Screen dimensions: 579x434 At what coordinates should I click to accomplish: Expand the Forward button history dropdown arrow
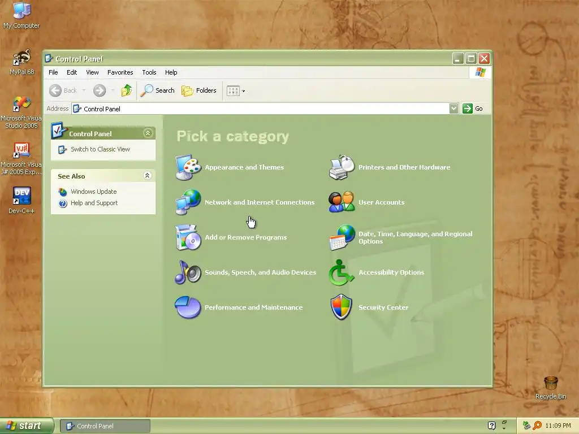(113, 90)
